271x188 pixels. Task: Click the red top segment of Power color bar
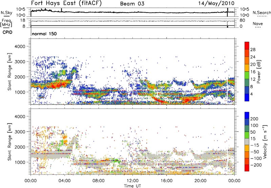click(x=247, y=45)
